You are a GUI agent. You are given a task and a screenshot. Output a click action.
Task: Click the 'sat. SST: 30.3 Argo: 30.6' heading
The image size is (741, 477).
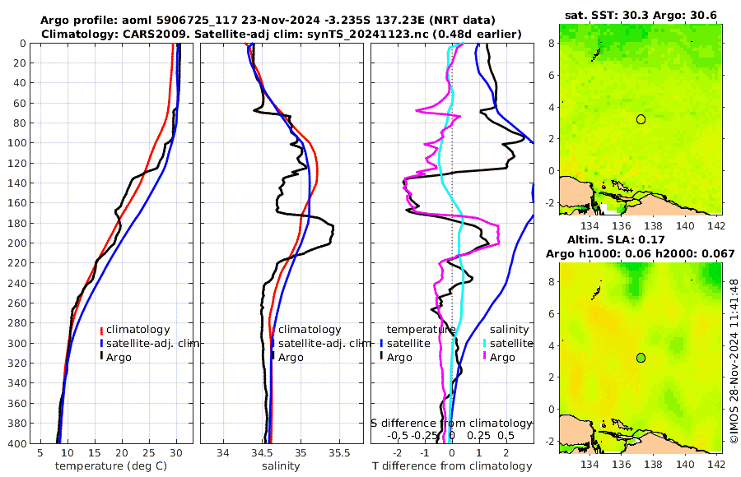[x=641, y=15]
